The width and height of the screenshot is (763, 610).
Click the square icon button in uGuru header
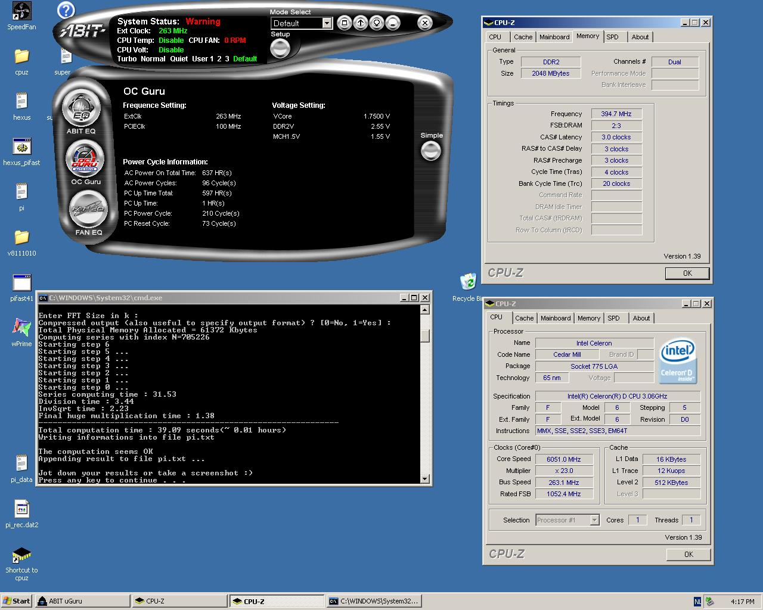(345, 23)
